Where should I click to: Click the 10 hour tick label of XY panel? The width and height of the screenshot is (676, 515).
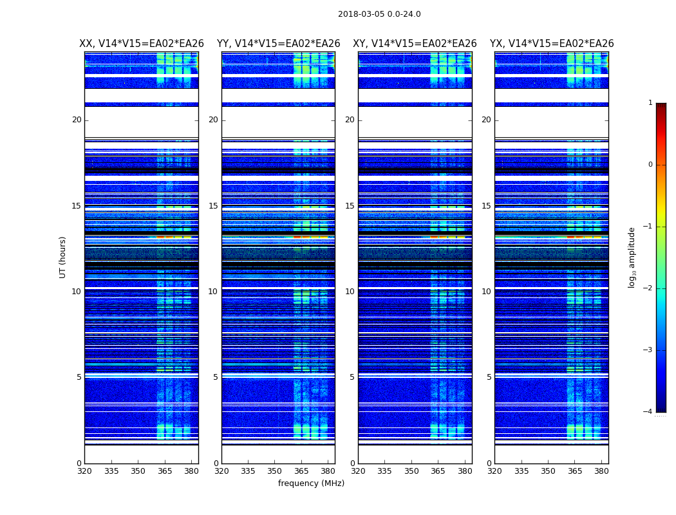(350, 292)
